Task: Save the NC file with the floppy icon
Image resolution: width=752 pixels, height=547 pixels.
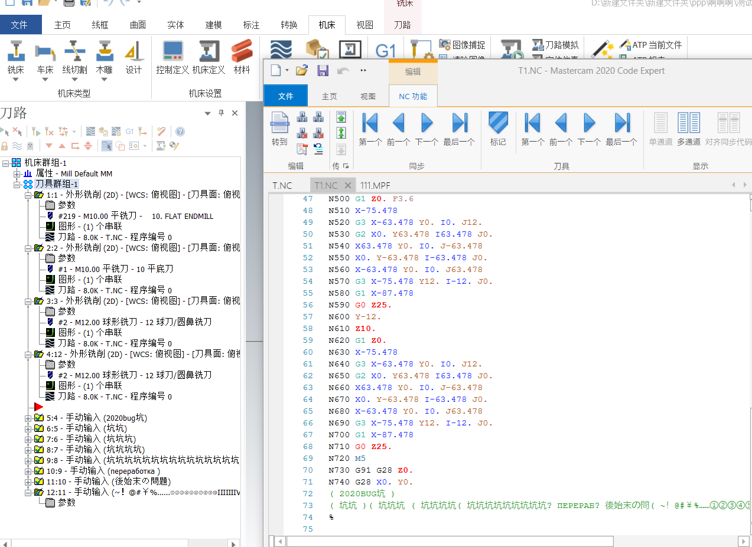Action: pyautogui.click(x=323, y=70)
